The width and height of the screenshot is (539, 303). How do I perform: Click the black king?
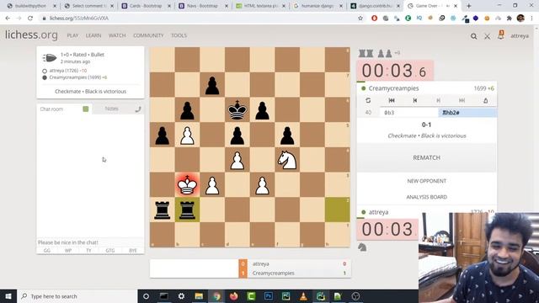pos(237,110)
